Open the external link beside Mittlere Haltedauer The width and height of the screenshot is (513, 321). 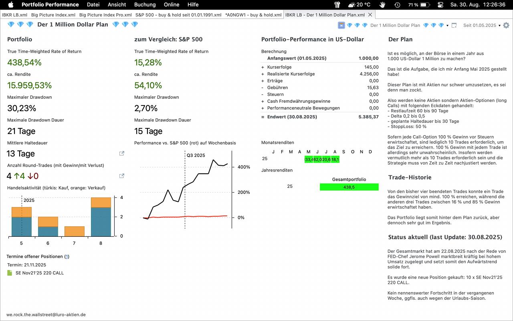pyautogui.click(x=122, y=153)
